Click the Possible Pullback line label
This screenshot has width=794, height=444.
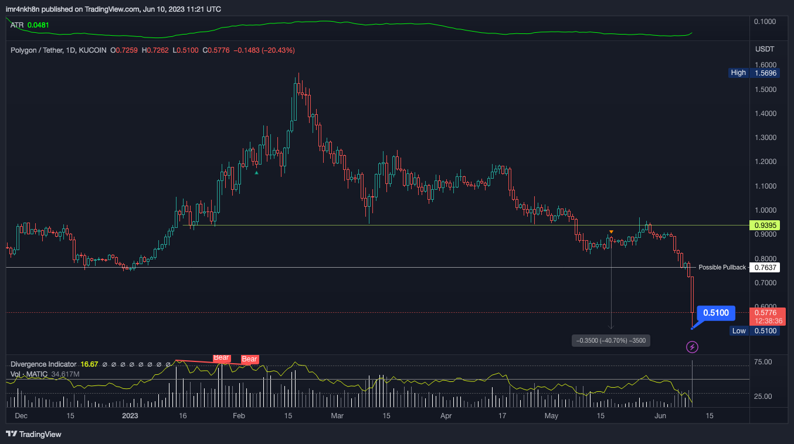coord(722,268)
